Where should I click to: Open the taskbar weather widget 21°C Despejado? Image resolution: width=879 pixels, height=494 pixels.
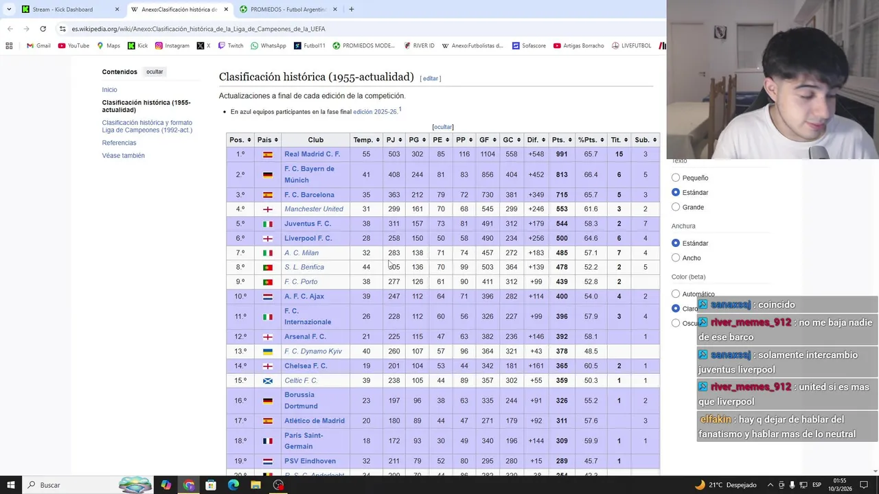pos(725,485)
